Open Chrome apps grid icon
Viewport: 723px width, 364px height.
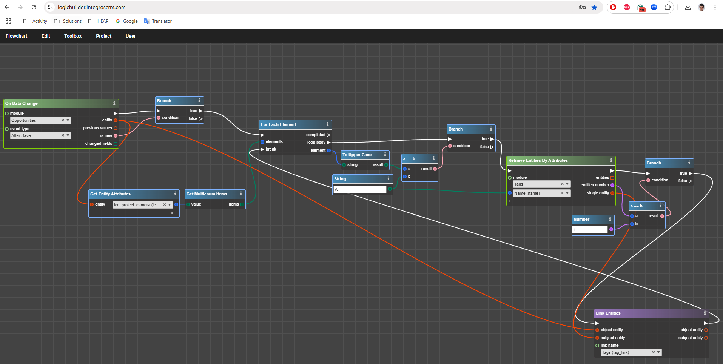[x=8, y=21]
